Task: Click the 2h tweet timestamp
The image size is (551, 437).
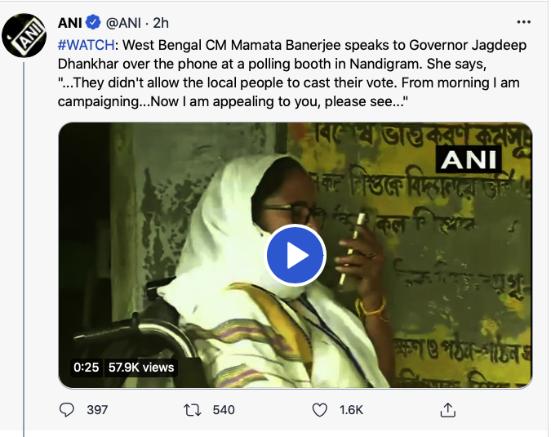Action: click(x=161, y=21)
